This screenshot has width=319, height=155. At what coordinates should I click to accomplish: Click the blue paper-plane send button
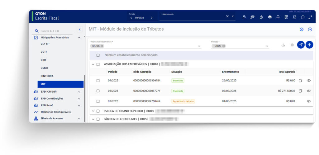[301, 45]
